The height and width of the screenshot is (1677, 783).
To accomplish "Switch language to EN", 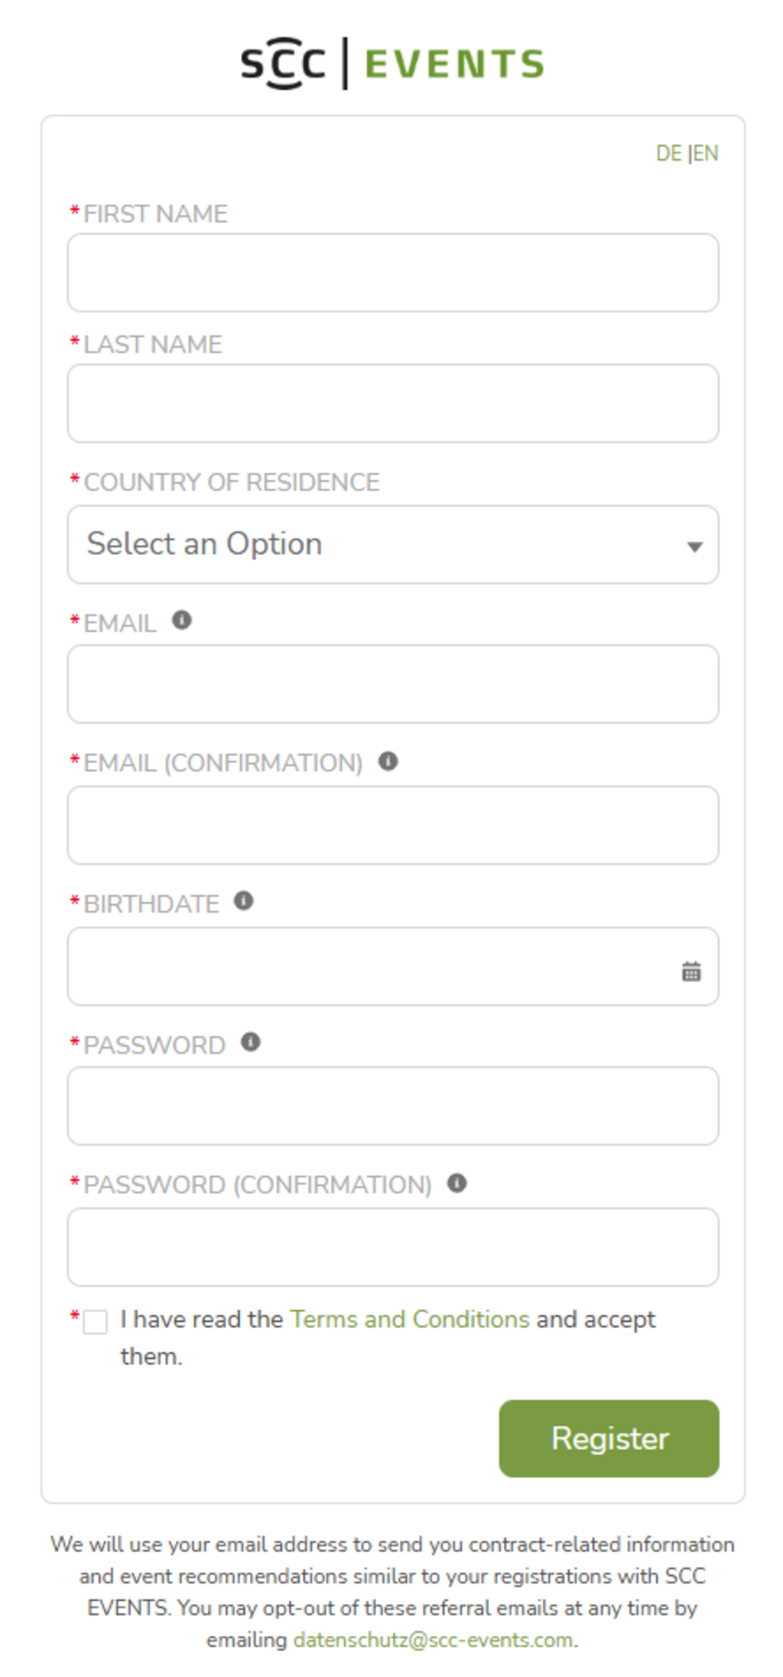I will tap(706, 153).
